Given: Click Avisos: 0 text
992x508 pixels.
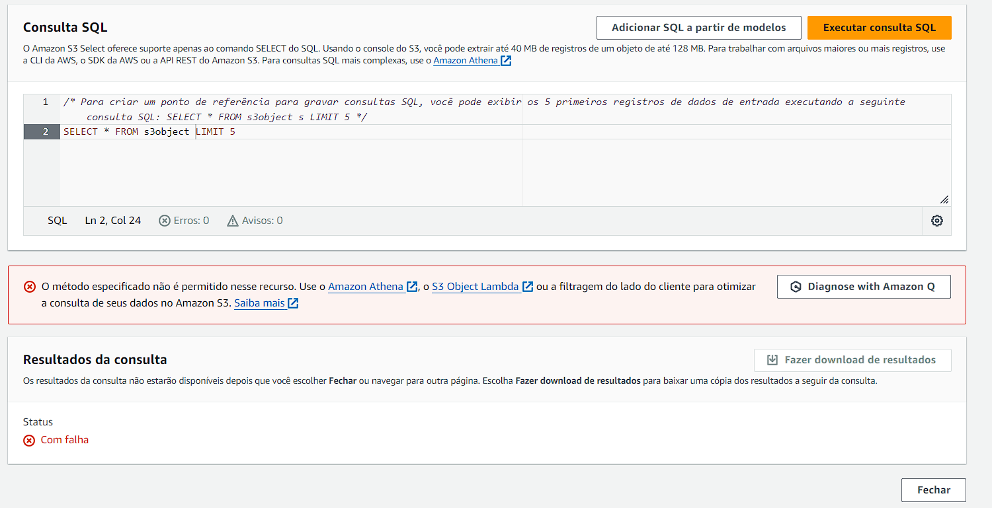Looking at the screenshot, I should coord(263,221).
